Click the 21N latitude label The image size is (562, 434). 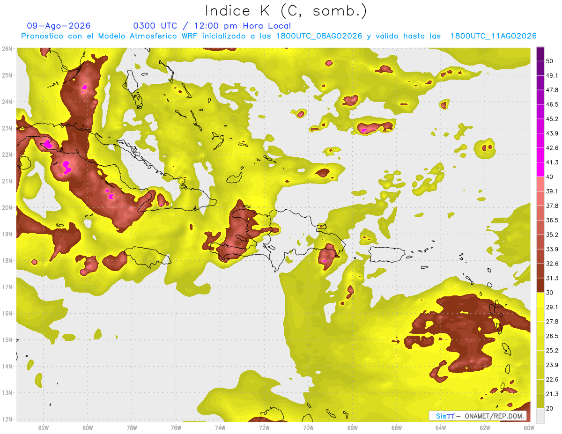(7, 181)
